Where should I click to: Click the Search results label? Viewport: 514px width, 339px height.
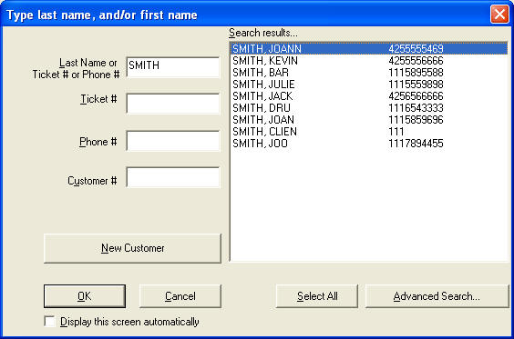point(263,33)
